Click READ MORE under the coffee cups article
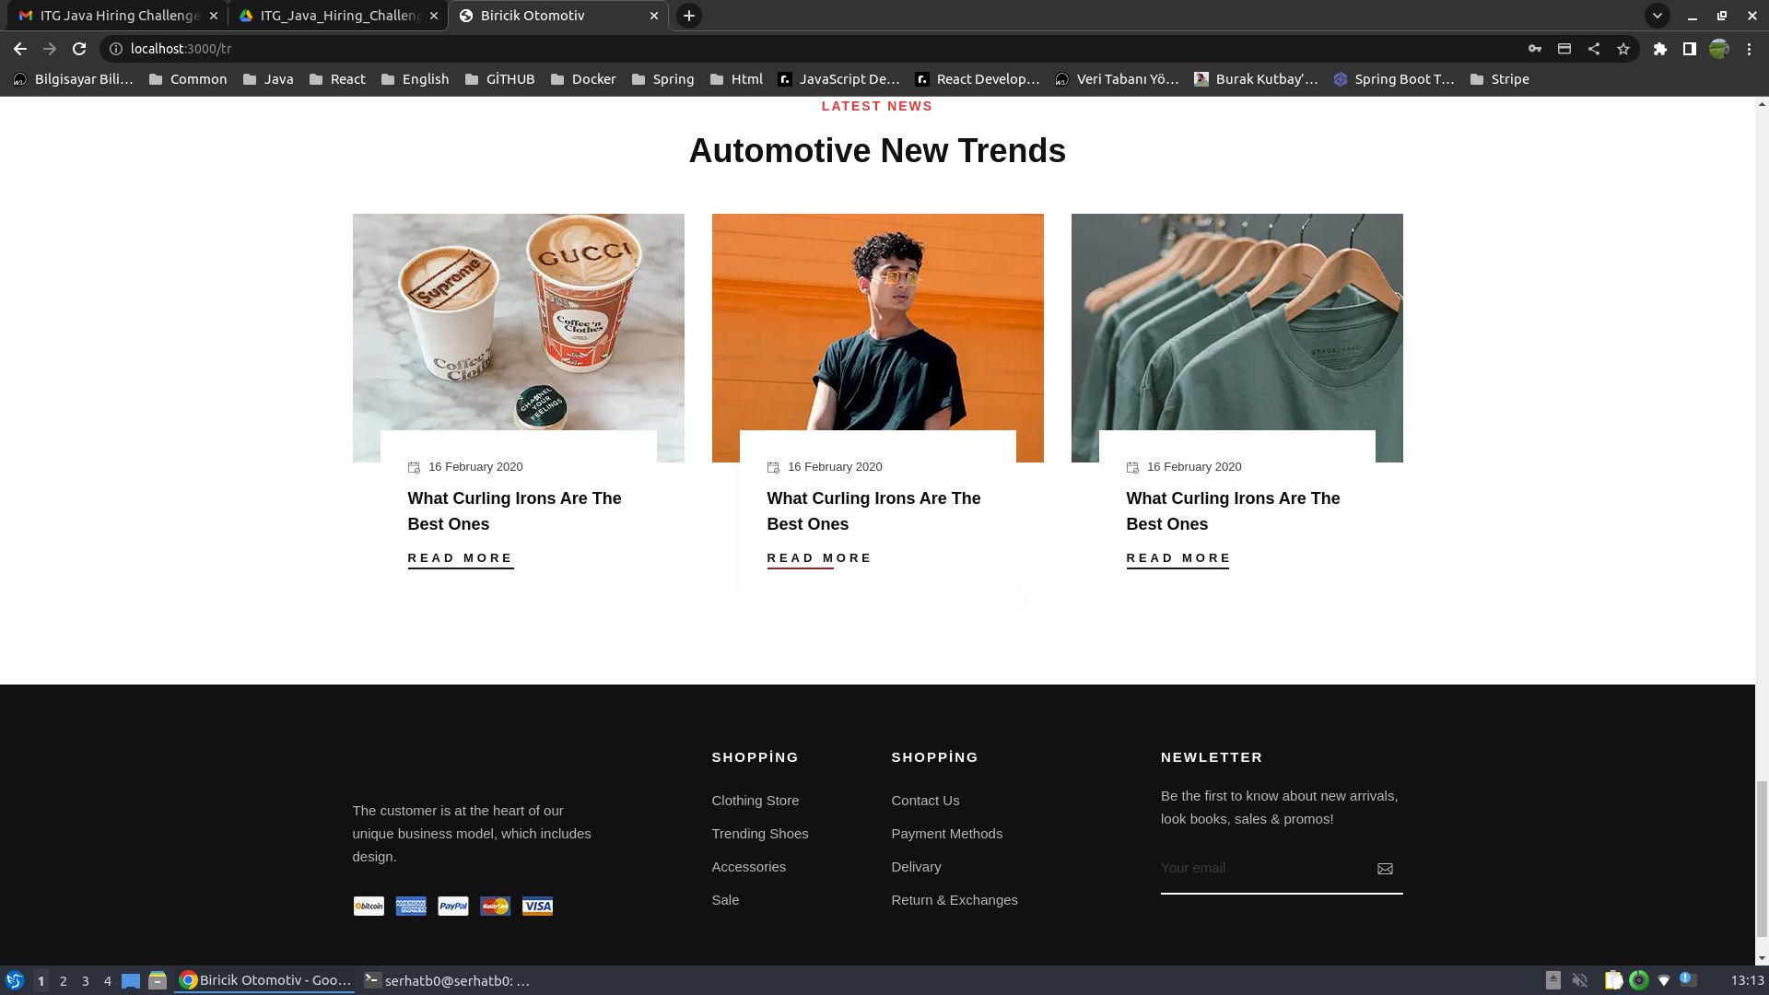This screenshot has width=1769, height=995. click(460, 558)
